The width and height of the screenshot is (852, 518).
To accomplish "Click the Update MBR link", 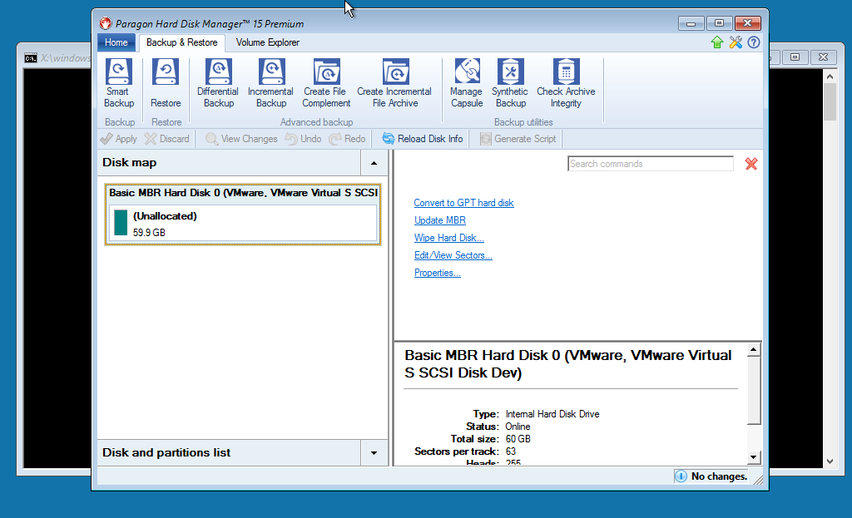I will click(439, 220).
